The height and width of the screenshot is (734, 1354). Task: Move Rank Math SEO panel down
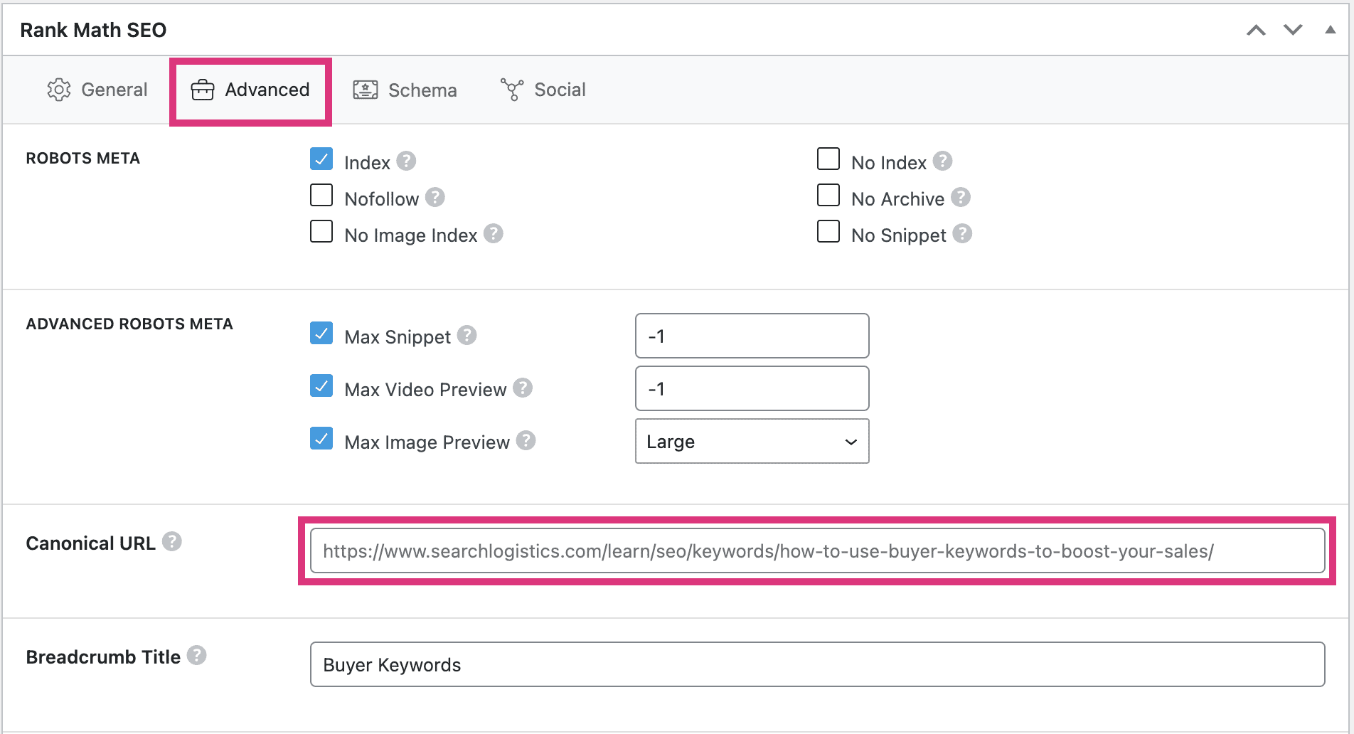pyautogui.click(x=1293, y=30)
